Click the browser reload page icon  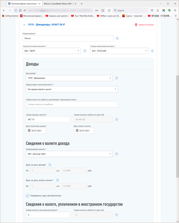click(109, 10)
